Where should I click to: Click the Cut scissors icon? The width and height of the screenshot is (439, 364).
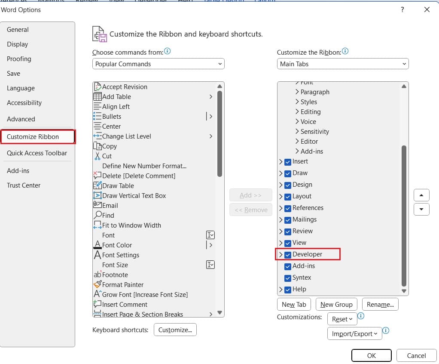point(97,156)
